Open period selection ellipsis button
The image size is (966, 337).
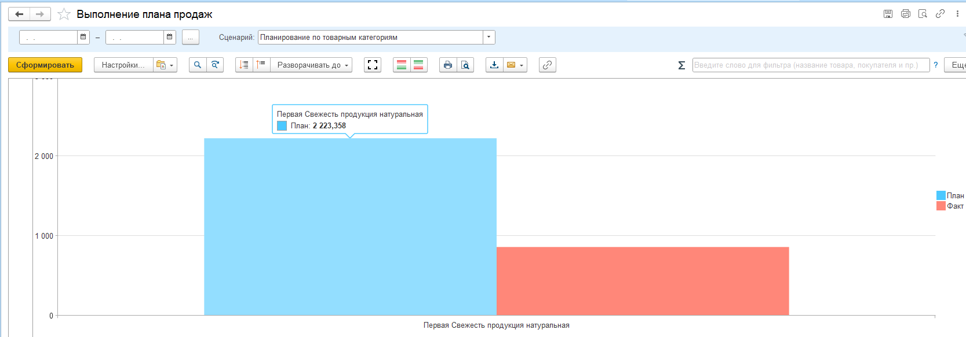(191, 37)
